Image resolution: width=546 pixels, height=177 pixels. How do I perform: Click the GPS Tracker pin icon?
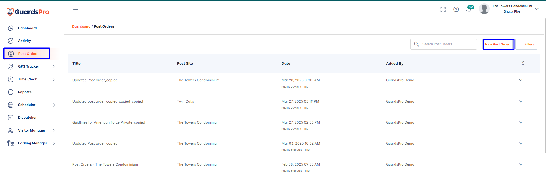[x=11, y=66]
